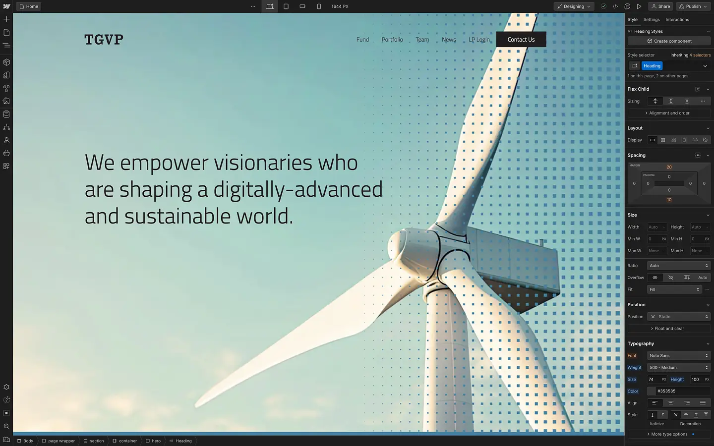Open the Pages panel
Image resolution: width=714 pixels, height=446 pixels.
point(6,32)
